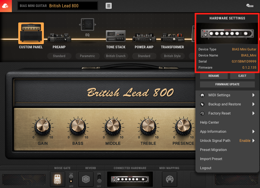Open hardware settings gear icon
Screen dimensions: 260x188
250,6
